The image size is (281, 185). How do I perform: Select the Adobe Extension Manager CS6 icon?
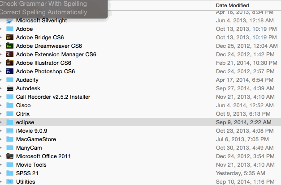pyautogui.click(x=10, y=55)
